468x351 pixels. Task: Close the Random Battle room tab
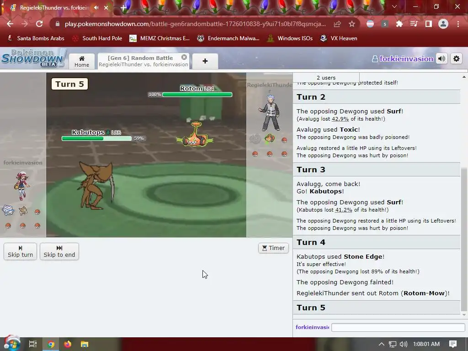[184, 57]
